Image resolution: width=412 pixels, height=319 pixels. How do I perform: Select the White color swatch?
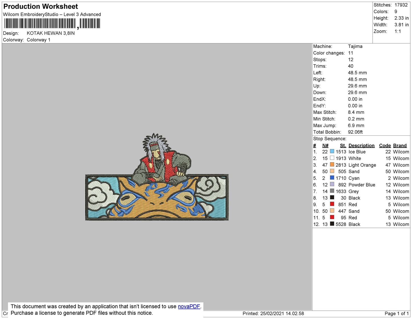coord(332,158)
